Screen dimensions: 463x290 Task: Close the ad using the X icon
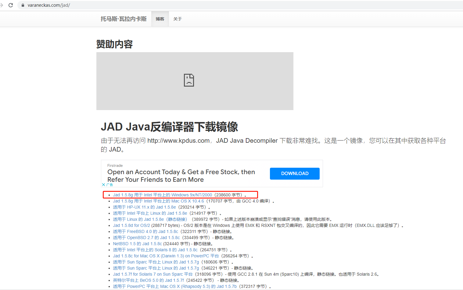(104, 185)
